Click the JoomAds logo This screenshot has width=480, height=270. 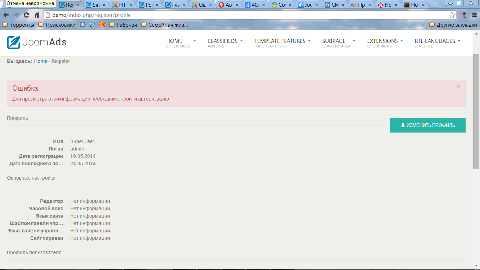click(x=37, y=43)
